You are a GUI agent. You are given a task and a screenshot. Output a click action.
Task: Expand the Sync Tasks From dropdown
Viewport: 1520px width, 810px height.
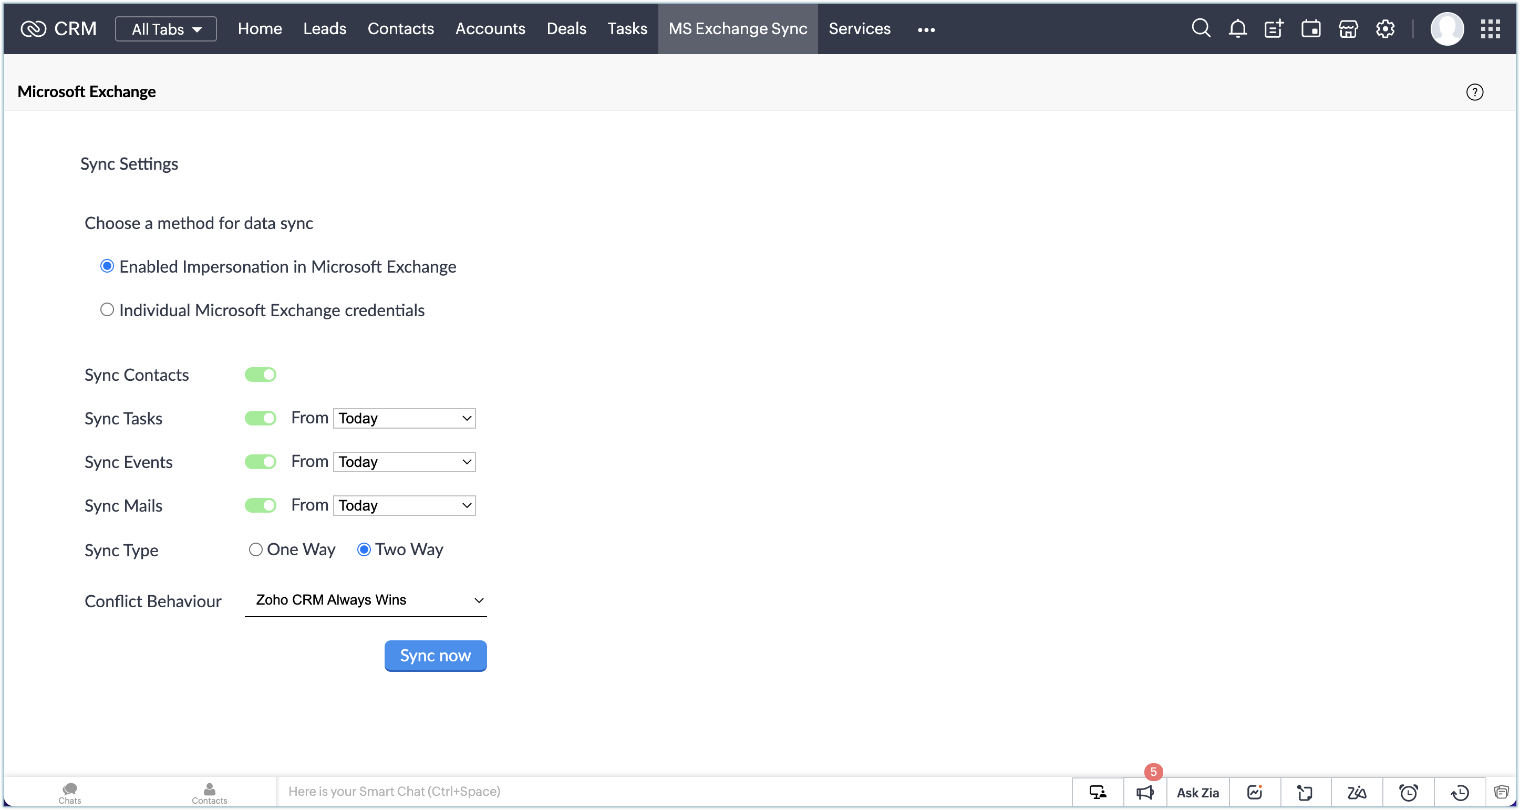(404, 418)
